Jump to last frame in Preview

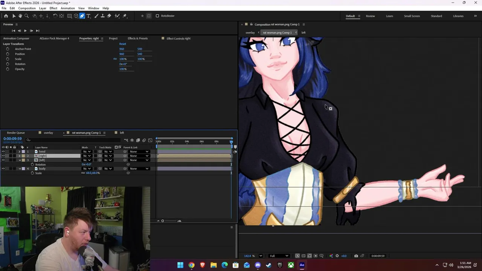[x=37, y=30]
